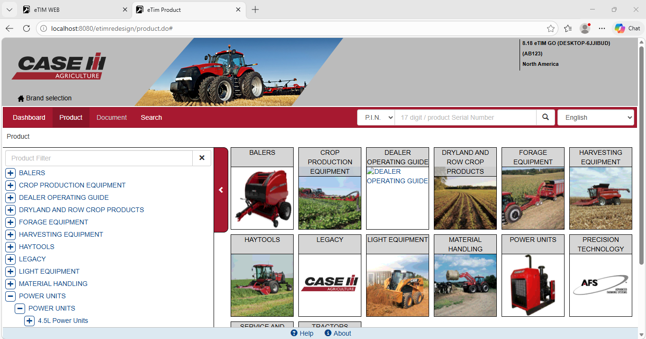This screenshot has height=339, width=646.
Task: Open the MATERIAL HANDLING category thumbnail
Action: (x=465, y=285)
